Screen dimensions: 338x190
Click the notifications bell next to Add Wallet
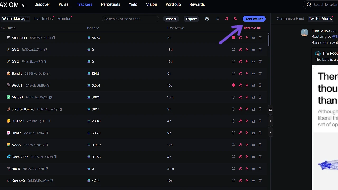tap(218, 18)
